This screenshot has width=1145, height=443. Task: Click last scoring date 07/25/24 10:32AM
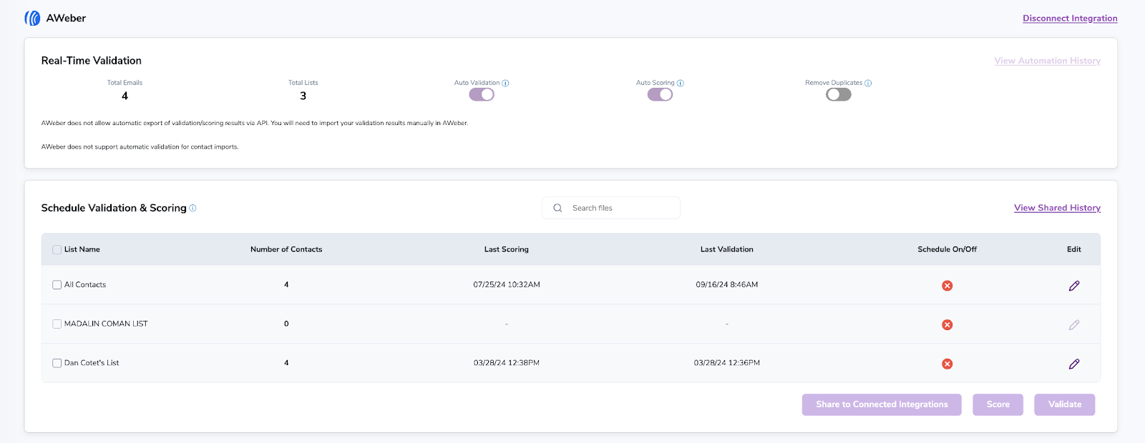[x=507, y=284]
